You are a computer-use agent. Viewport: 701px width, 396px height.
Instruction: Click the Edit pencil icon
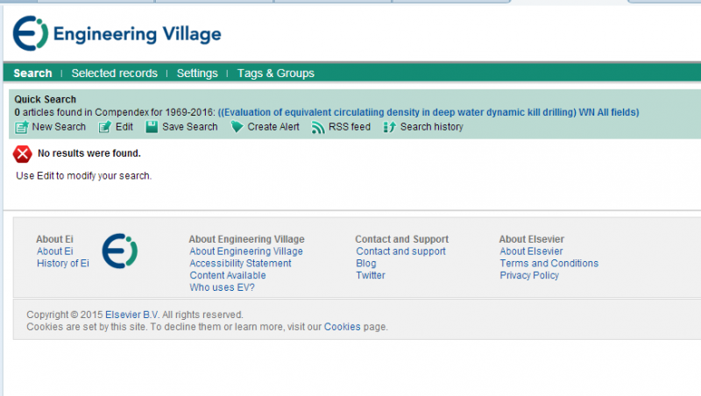click(x=104, y=127)
